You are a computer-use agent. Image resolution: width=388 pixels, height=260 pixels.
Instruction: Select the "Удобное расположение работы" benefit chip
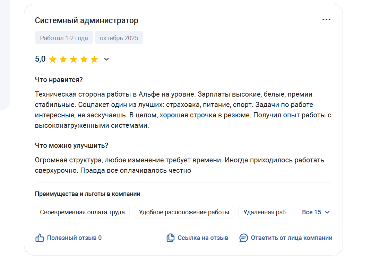184,212
